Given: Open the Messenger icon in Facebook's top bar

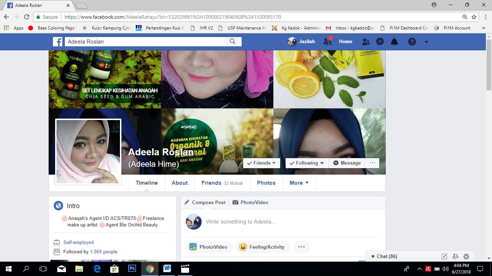Looking at the screenshot, I should 380,42.
